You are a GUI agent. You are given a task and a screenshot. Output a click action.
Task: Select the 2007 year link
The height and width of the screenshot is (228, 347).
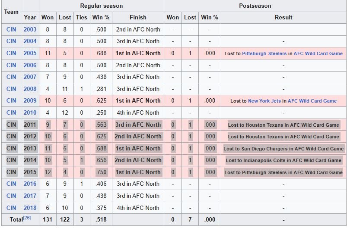pyautogui.click(x=30, y=77)
